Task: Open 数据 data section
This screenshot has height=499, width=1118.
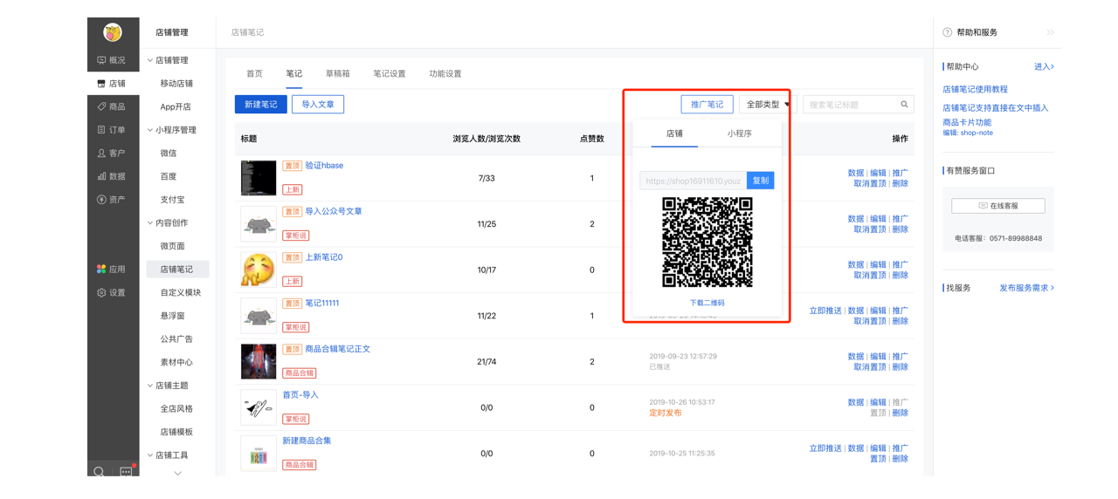Action: (x=112, y=176)
